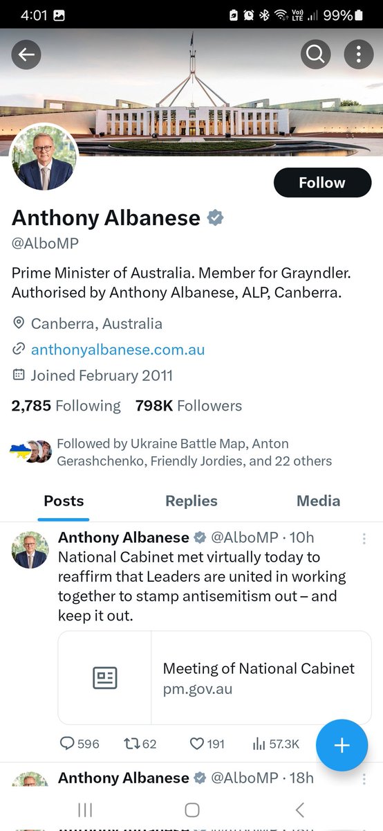The height and width of the screenshot is (831, 383).
Task: Open the 18h post overflow menu
Action: point(364,779)
